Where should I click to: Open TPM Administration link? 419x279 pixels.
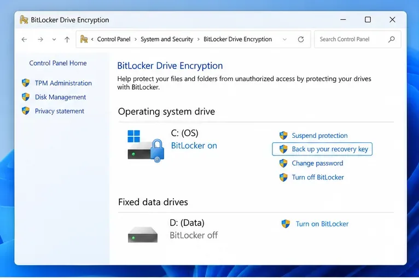pos(63,83)
